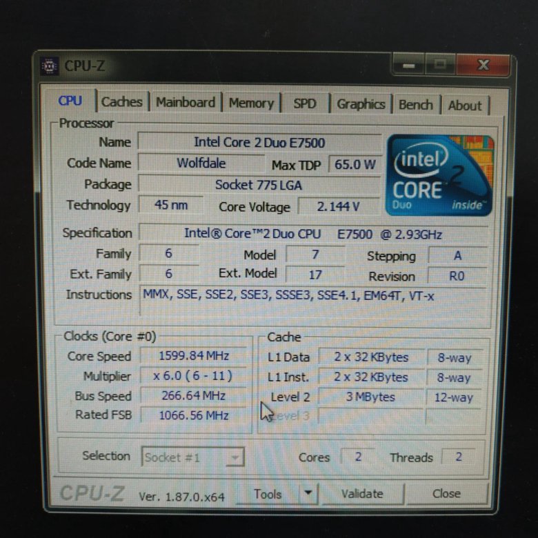
Task: Close CPU-Z with the title bar X
Action: (x=483, y=66)
